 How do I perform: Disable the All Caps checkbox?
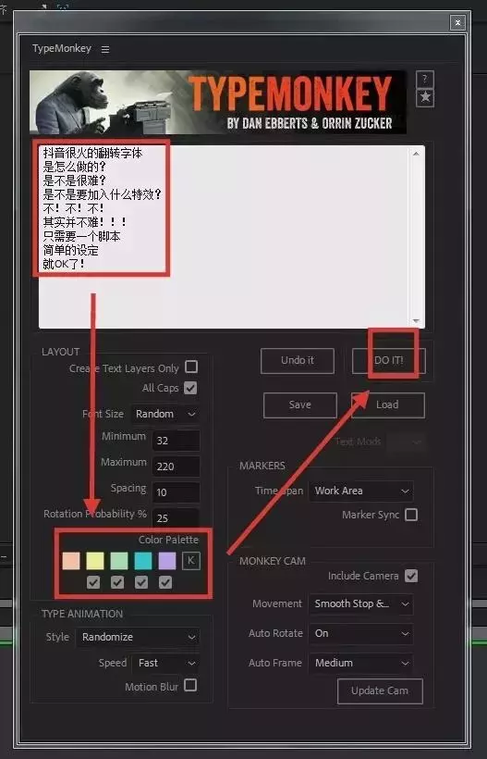[190, 388]
